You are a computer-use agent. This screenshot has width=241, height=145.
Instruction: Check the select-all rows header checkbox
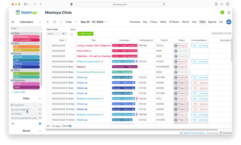pyautogui.click(x=48, y=40)
